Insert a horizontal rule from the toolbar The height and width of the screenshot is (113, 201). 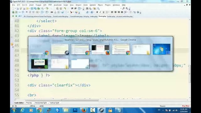tap(19, 12)
